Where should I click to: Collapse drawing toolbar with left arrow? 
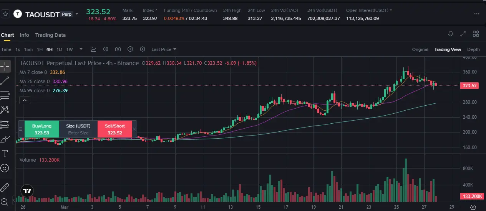(14, 200)
